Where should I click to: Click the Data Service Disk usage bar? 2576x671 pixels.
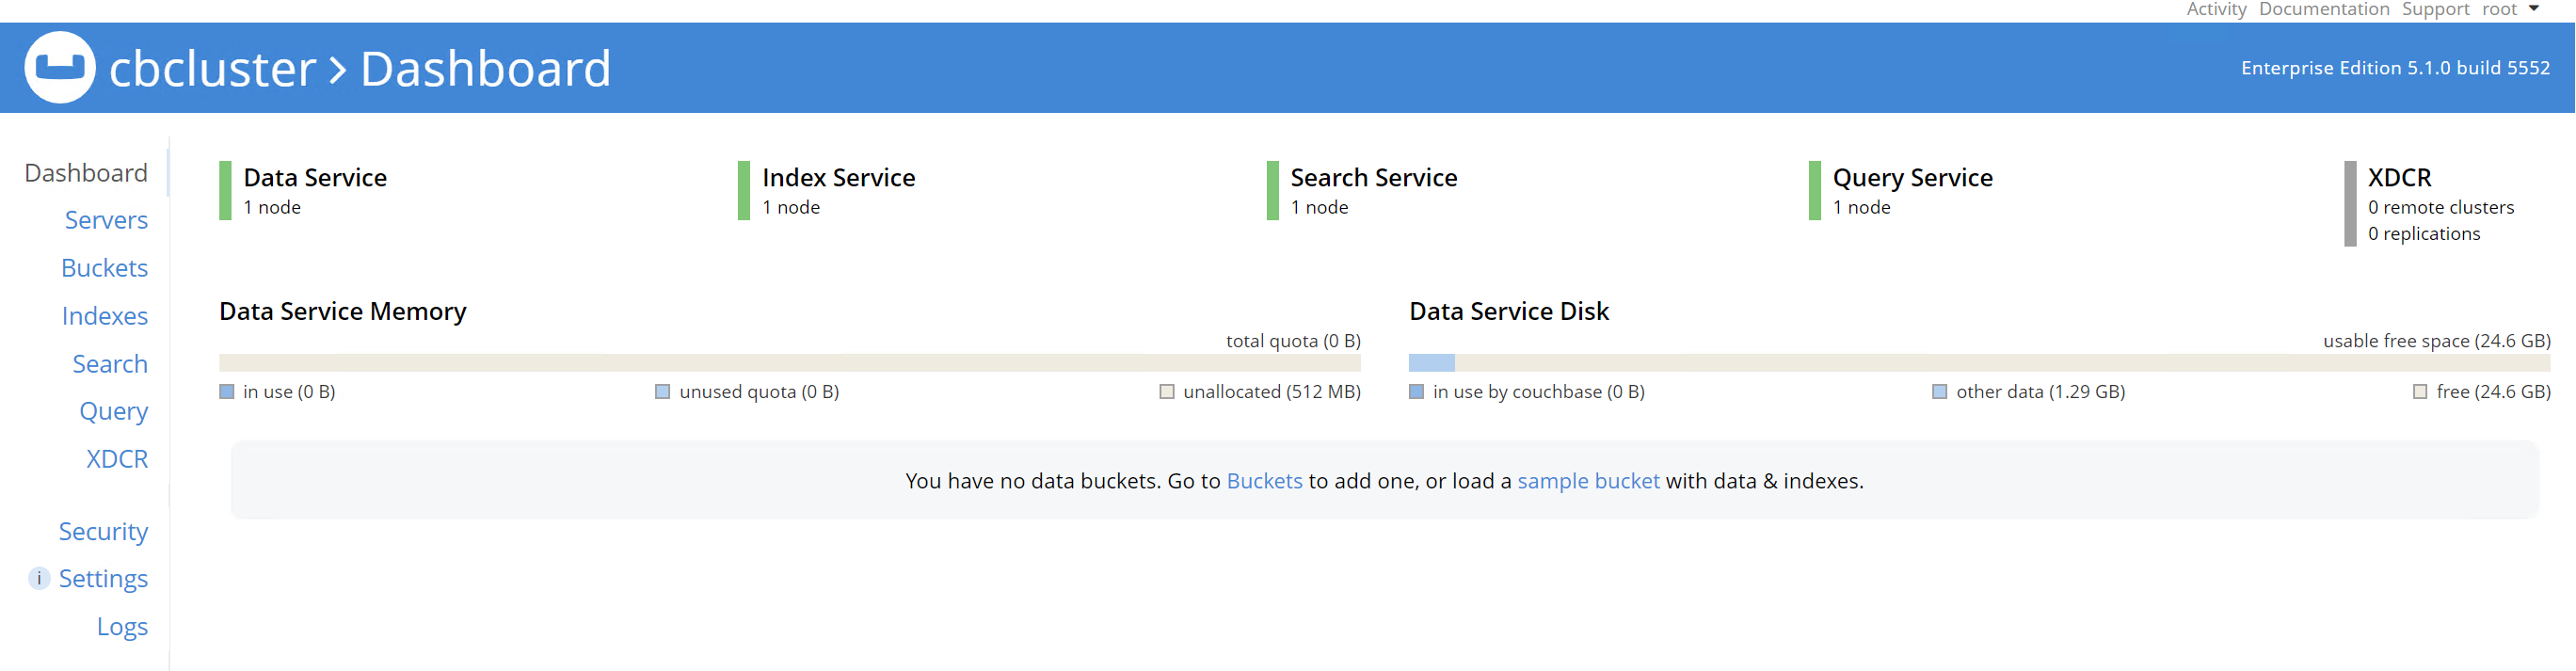coord(1978,363)
